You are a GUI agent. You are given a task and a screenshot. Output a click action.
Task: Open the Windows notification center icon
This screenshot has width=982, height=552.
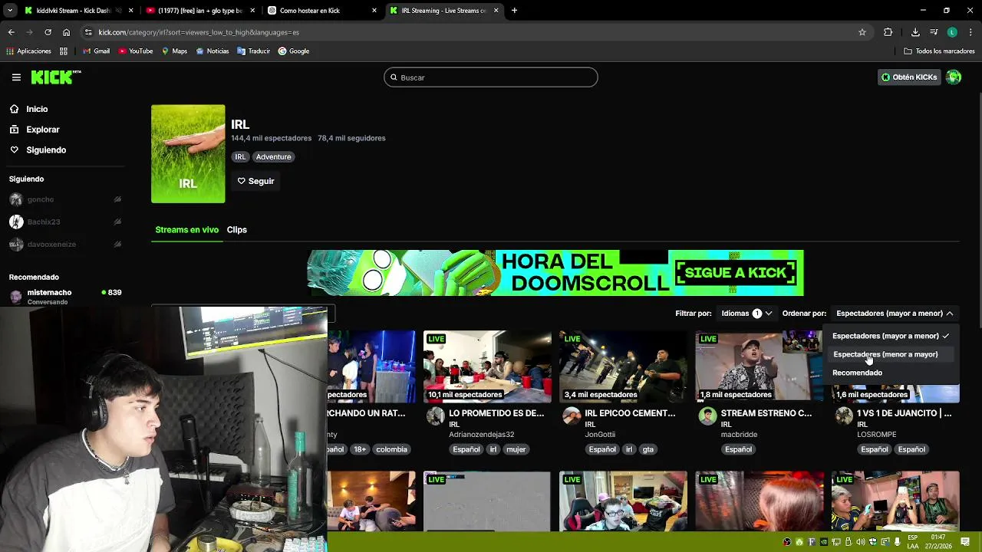pos(965,542)
